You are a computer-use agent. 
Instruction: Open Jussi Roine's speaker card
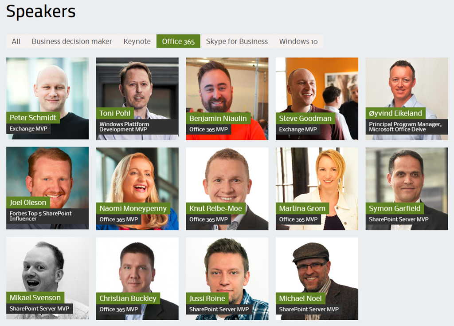[x=227, y=279]
